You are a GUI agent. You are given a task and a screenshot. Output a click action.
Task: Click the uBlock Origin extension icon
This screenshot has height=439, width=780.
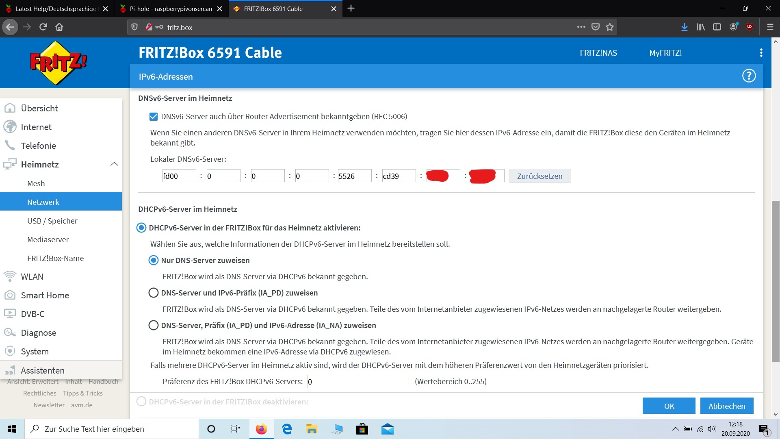pyautogui.click(x=750, y=27)
